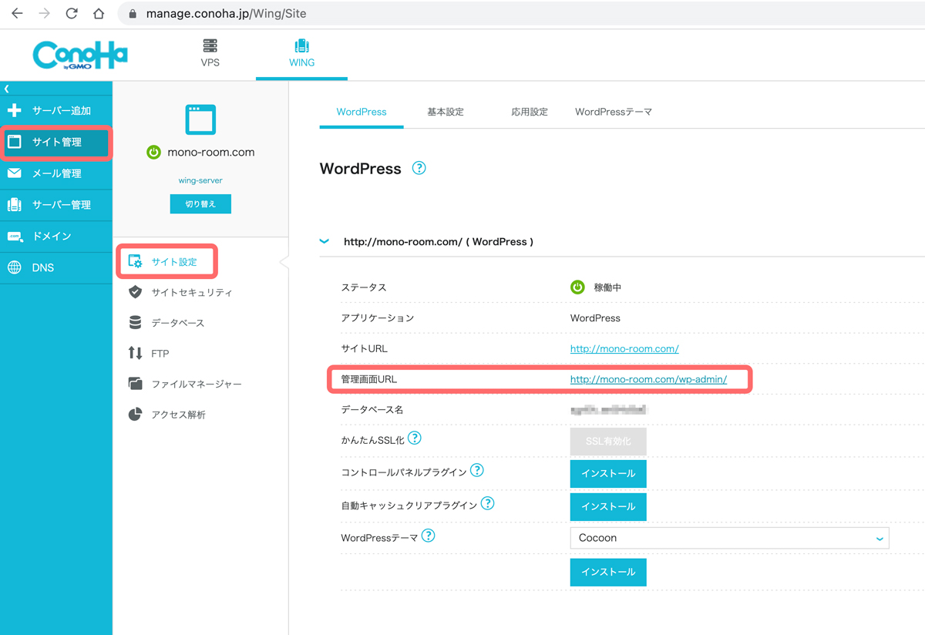The width and height of the screenshot is (925, 635).
Task: Click the pie chart icon for アクセス解析
Action: pyautogui.click(x=135, y=415)
